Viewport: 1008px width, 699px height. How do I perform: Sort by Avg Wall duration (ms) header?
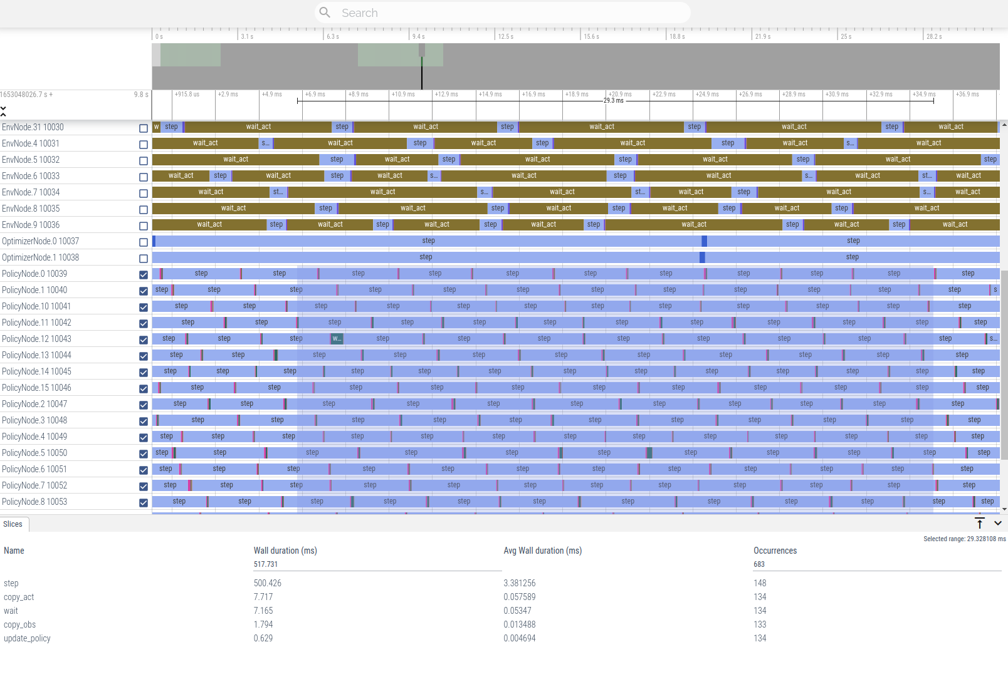pos(543,551)
